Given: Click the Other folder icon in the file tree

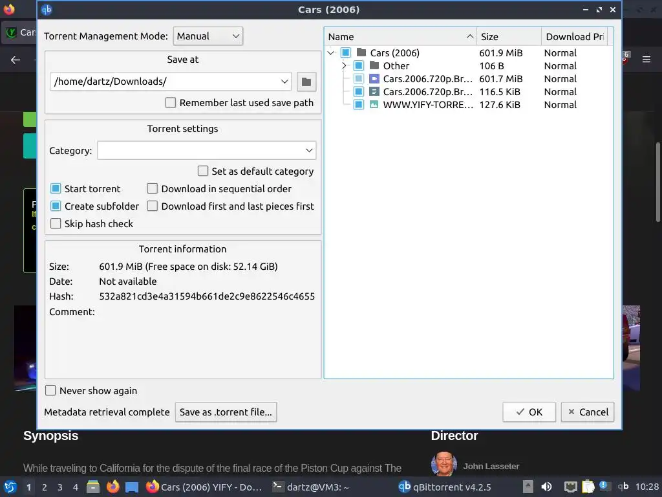Looking at the screenshot, I should (x=374, y=65).
